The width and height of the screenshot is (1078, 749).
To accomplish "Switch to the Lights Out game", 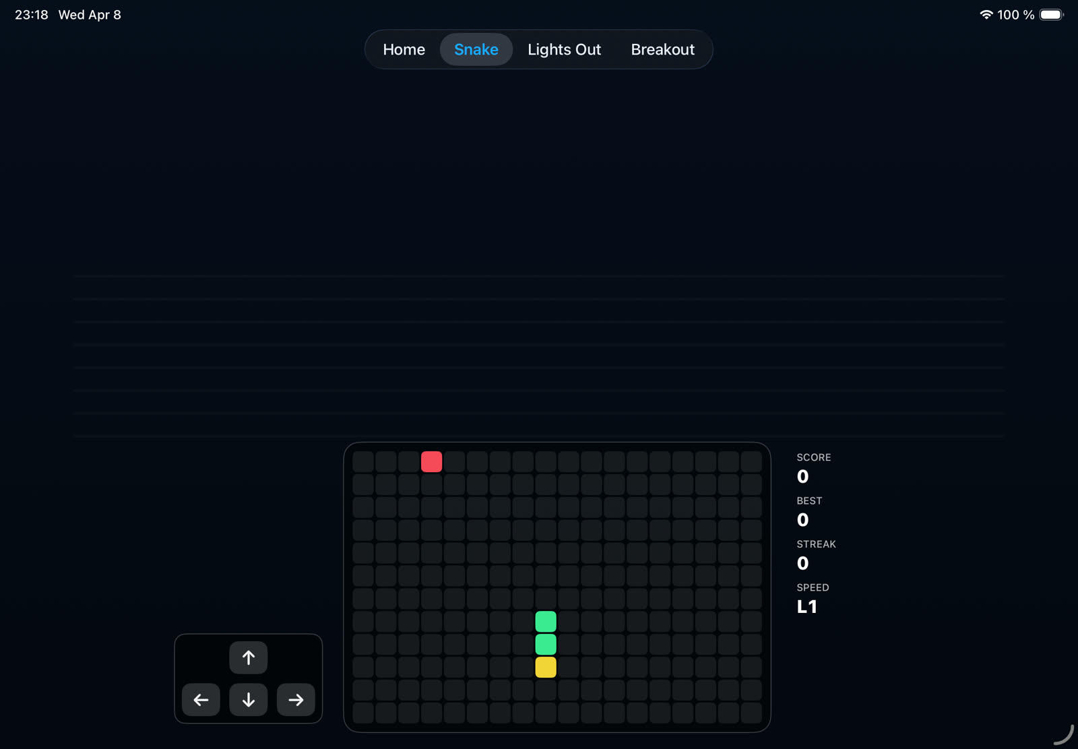I will pos(564,50).
